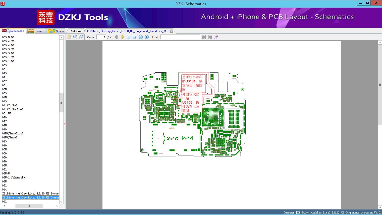Screen dimensions: 382x215
Task: Click the copy/bookmarks icon in the viewer toolbar
Action: [x=69, y=37]
